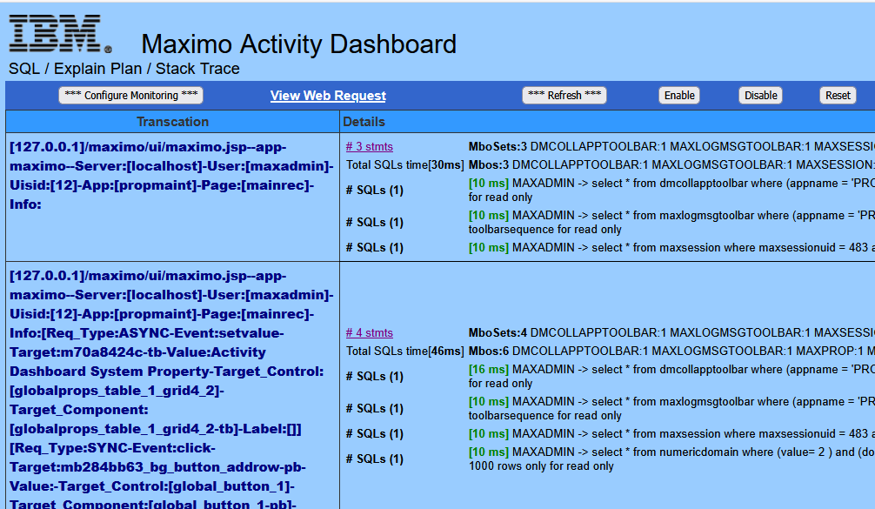
Task: Click first transaction's maxlogmsgtoolbar query
Action: click(671, 222)
